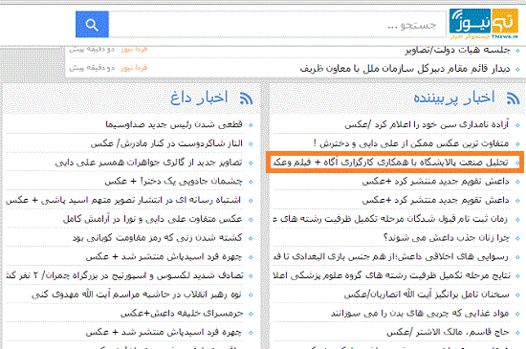Open the اخبار داغ section heading
526x349 pixels.
199,98
